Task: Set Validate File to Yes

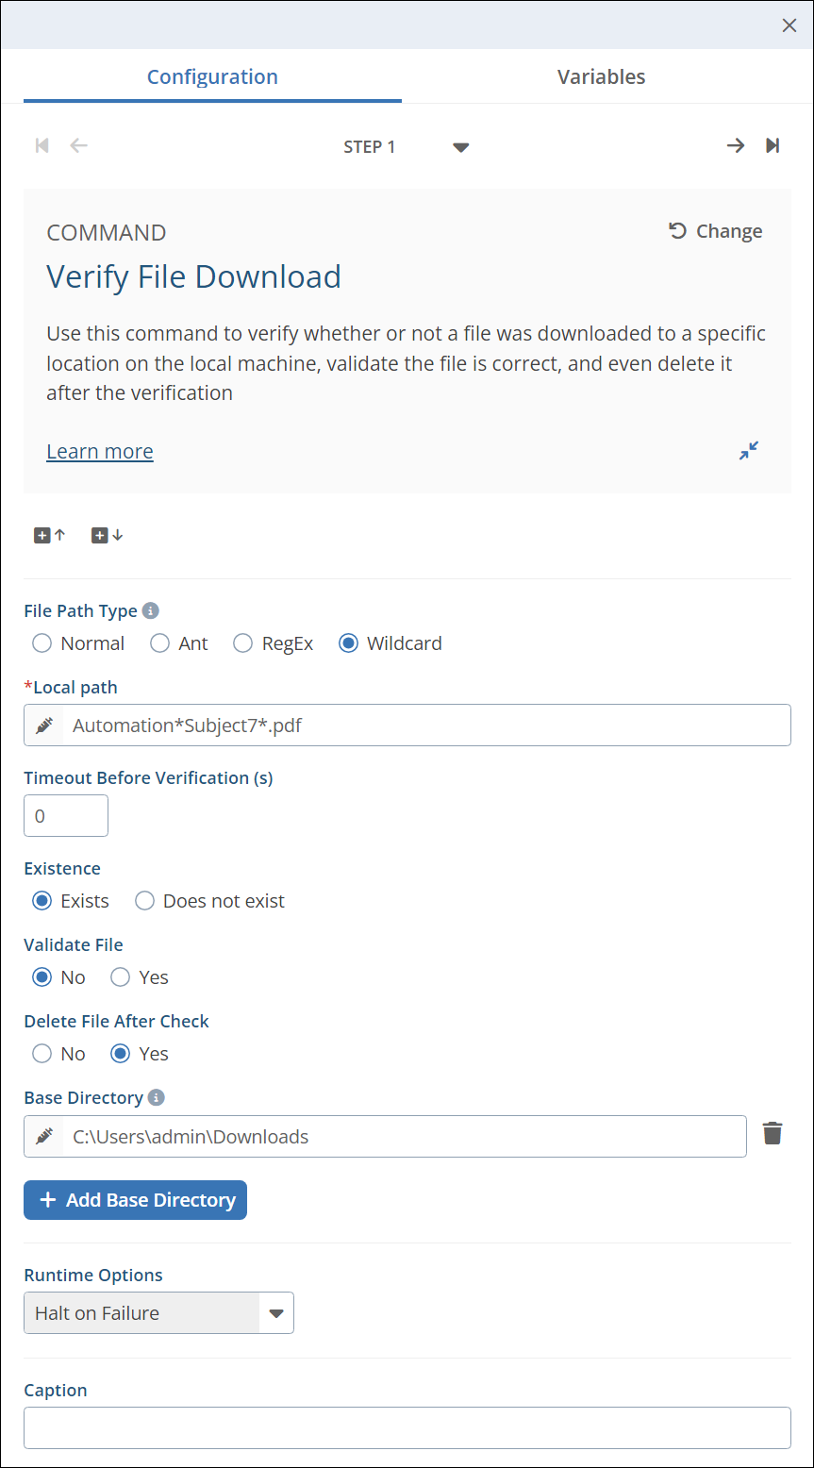Action: [x=121, y=977]
